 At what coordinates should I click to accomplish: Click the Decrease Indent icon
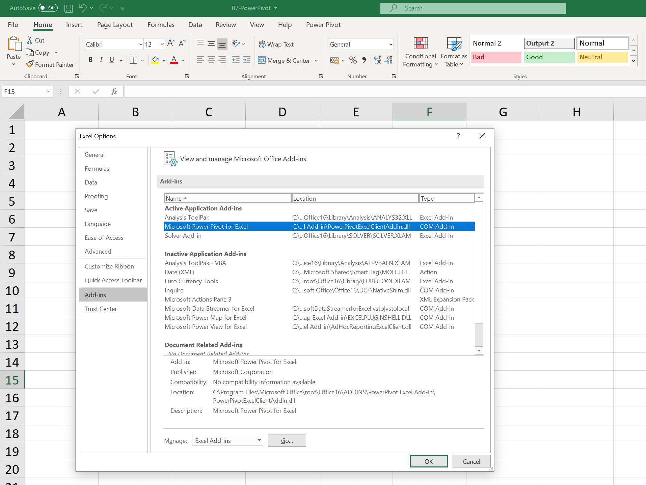point(236,60)
